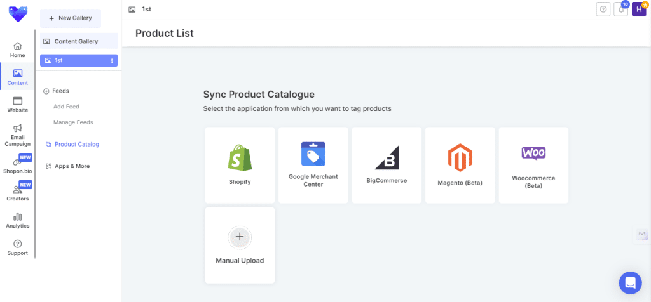Pick the Woocommerce (Beta) integration
Image resolution: width=651 pixels, height=302 pixels.
[533, 165]
